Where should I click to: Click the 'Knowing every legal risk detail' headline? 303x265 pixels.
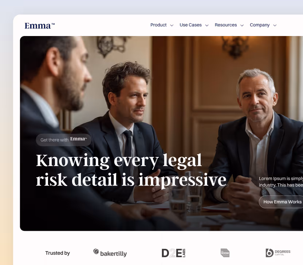coord(131,170)
